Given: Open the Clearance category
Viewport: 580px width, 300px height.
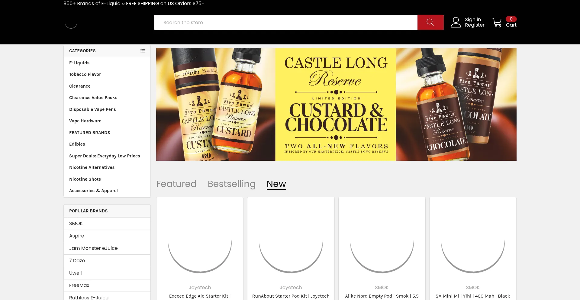Looking at the screenshot, I should [x=80, y=86].
